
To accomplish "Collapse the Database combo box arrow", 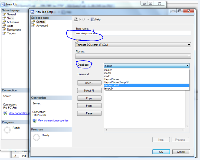I will [187, 66].
